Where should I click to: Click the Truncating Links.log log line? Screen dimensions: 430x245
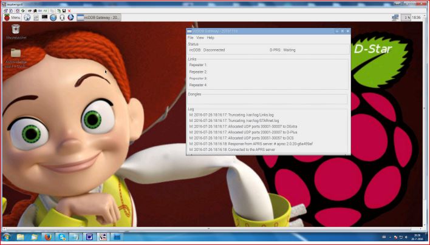click(231, 115)
